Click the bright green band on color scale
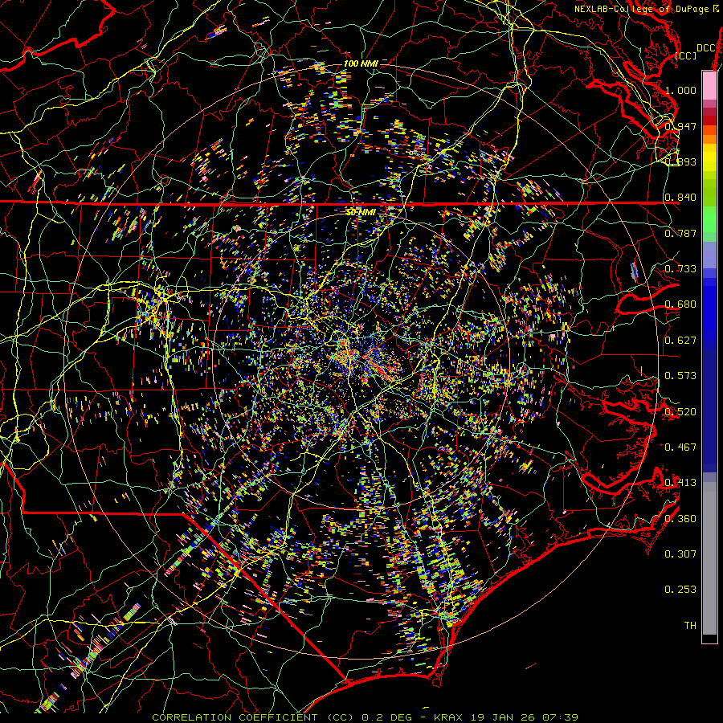The image size is (723, 723). pos(709,219)
